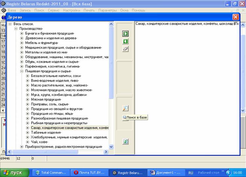Expand the Чай, кофе branch
The image size is (246, 177).
click(28, 142)
